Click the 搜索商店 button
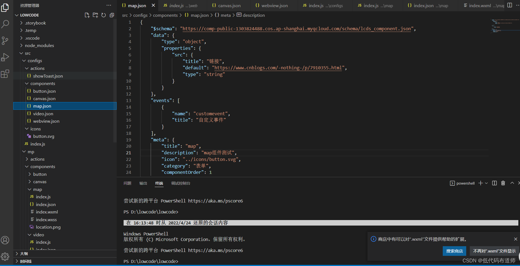 pyautogui.click(x=454, y=251)
